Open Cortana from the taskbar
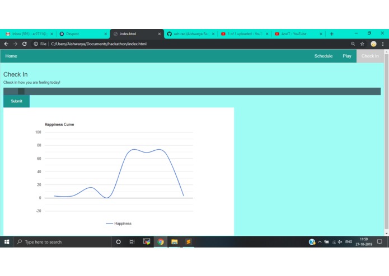 118,242
